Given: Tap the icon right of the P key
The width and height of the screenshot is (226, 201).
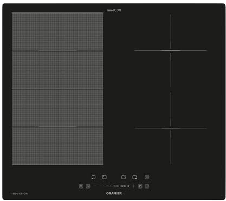Looking at the screenshot, I should coord(147,186).
